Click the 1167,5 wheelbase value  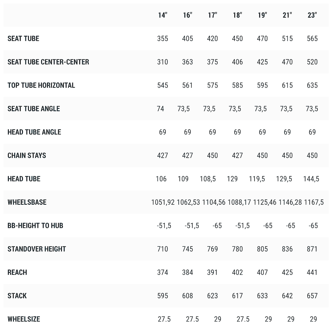click(314, 202)
